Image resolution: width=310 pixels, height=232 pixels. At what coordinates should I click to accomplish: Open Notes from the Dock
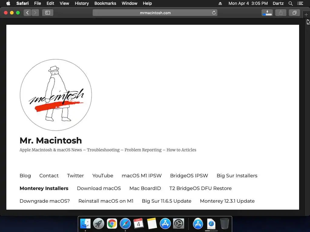click(x=152, y=224)
